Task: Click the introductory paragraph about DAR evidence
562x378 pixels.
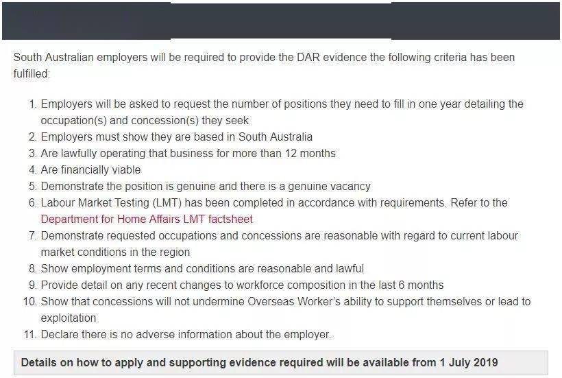Action: pos(264,65)
